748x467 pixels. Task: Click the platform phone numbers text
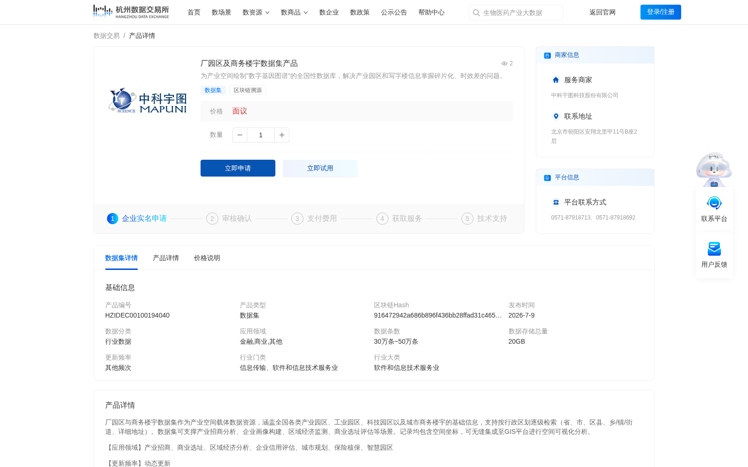point(593,218)
